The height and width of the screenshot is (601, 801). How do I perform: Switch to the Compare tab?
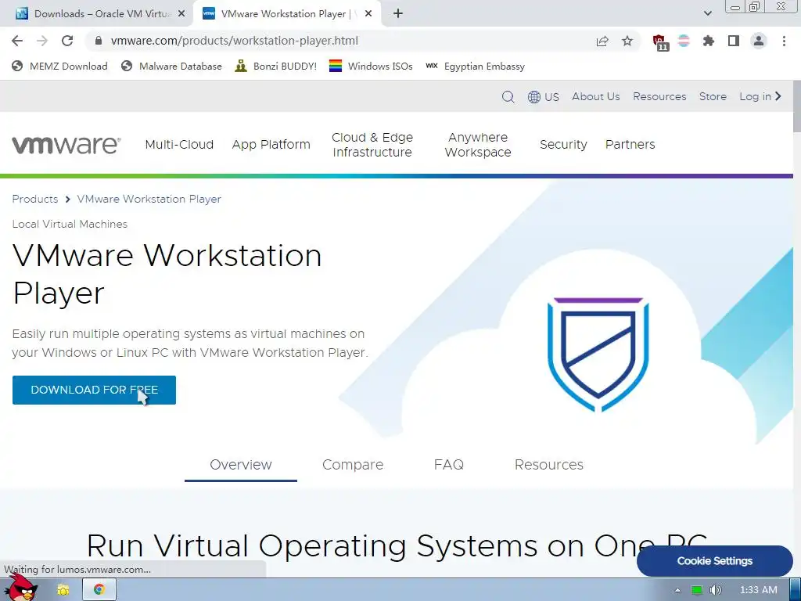[353, 465]
